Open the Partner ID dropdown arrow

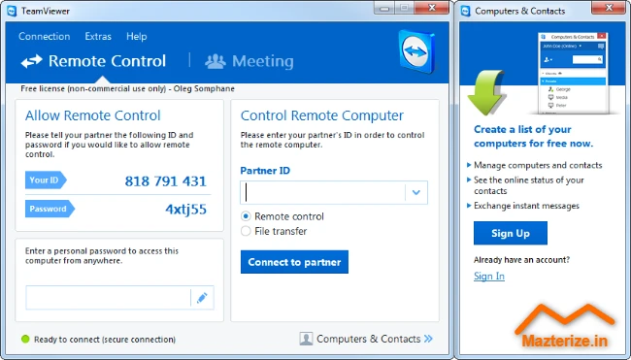[x=416, y=193]
